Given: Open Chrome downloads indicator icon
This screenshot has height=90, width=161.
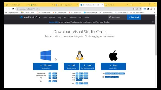Looking at the screenshot, I should pyautogui.click(x=144, y=9).
